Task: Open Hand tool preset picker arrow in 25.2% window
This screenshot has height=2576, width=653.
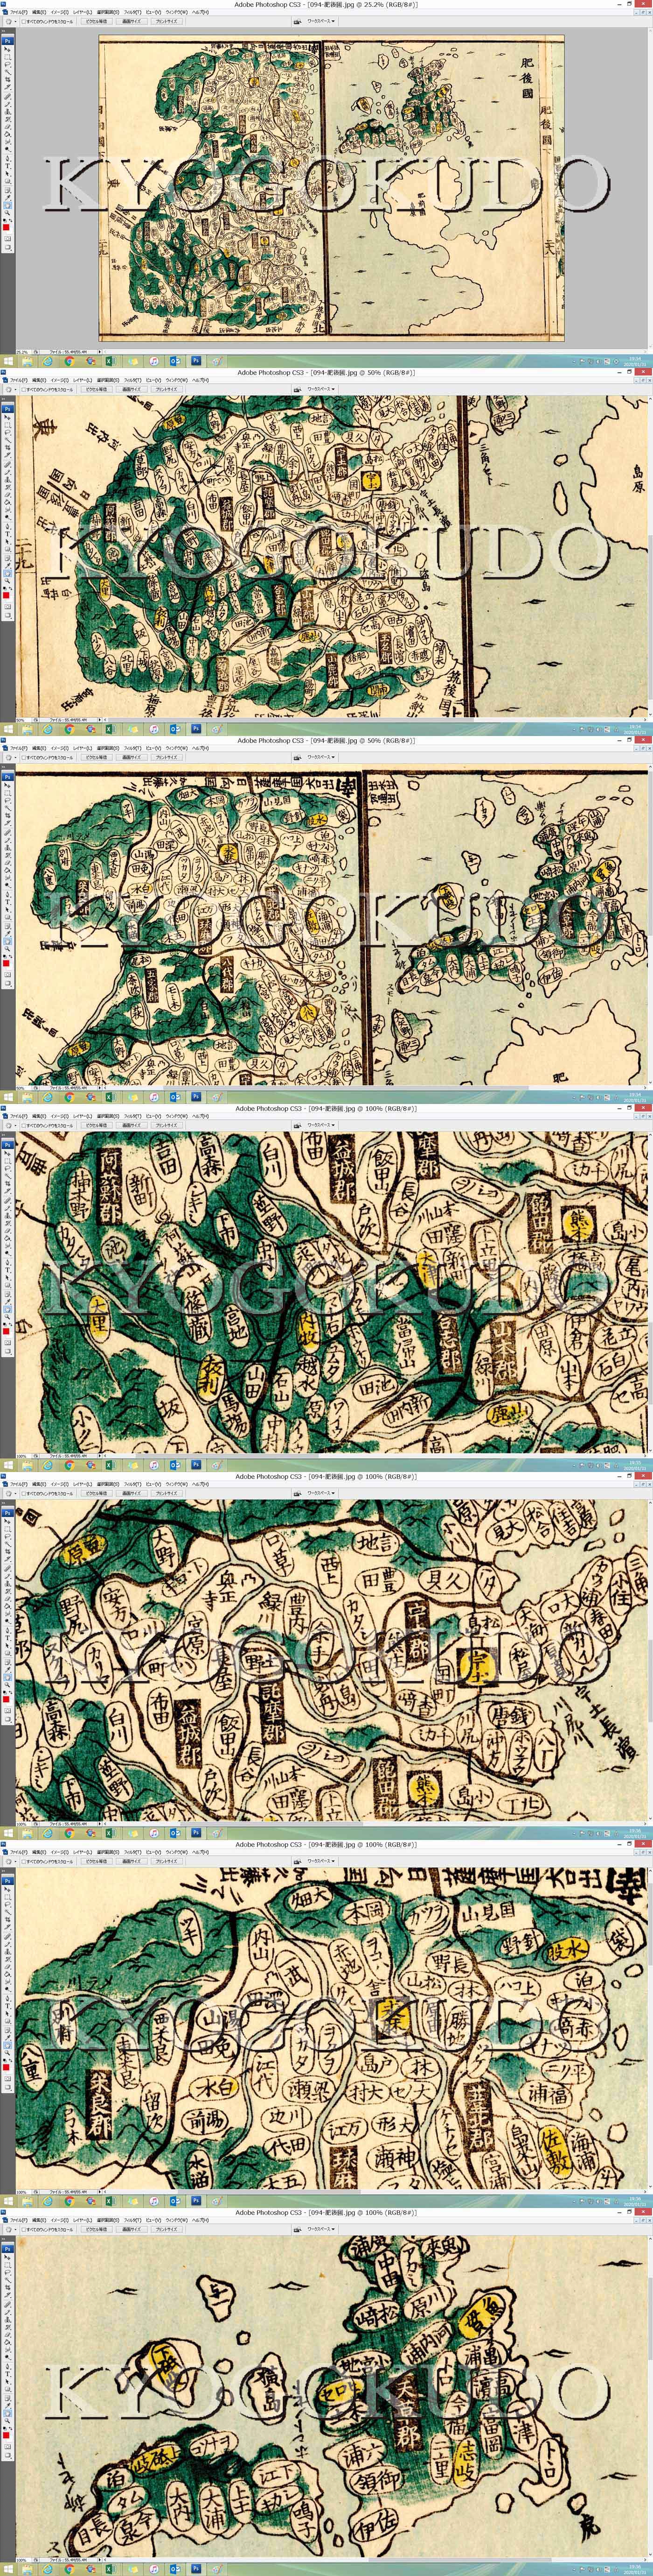Action: point(16,22)
